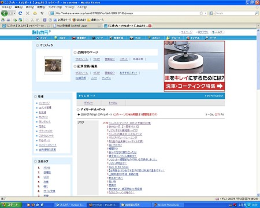Expand the address bar history dropdown
This screenshot has height=208, width=260.
206,13
